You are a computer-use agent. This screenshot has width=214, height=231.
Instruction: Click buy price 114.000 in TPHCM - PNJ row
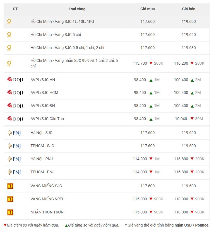[140, 172]
